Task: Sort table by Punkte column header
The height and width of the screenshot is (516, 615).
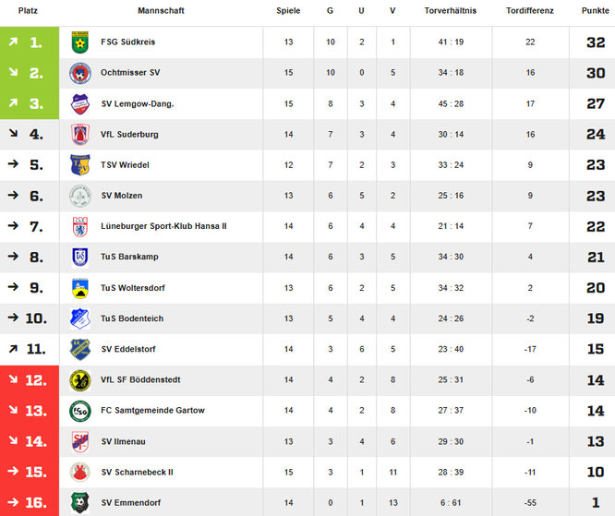Action: (x=595, y=10)
